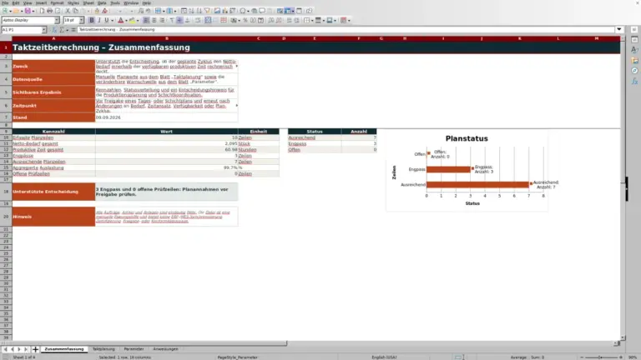Click the vertical scrollbar

[623, 187]
